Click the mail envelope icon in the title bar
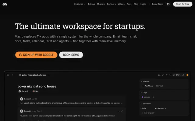Screen dimensions: 195x121 [x=20, y=75]
